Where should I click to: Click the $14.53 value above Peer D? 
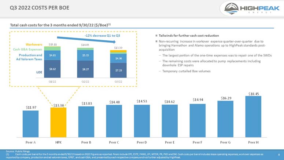point(142,101)
